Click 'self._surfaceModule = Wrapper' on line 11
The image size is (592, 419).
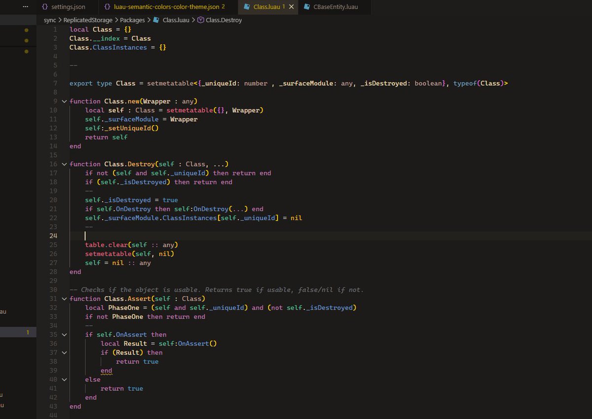coord(141,119)
